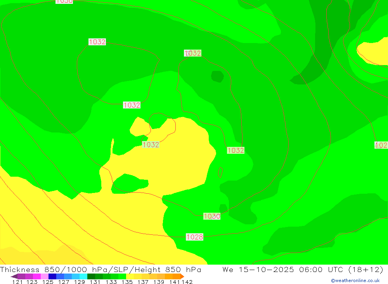The height and width of the screenshot is (284, 388).
Task: Select the dark navy blue legend swatch
Action: (x=52, y=276)
